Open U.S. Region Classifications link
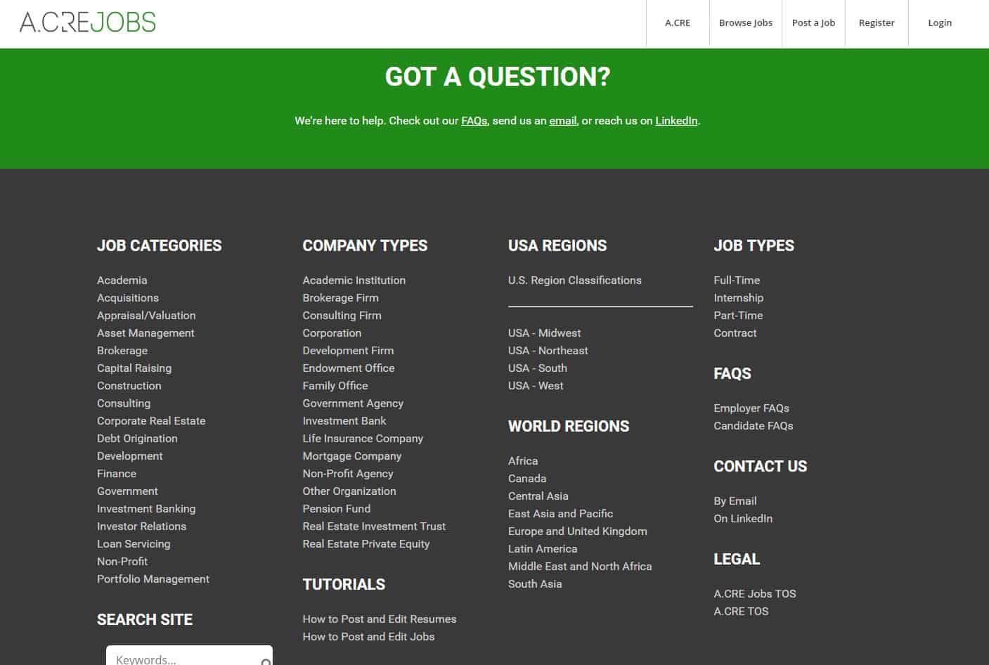Screen dimensions: 989x665 [575, 280]
